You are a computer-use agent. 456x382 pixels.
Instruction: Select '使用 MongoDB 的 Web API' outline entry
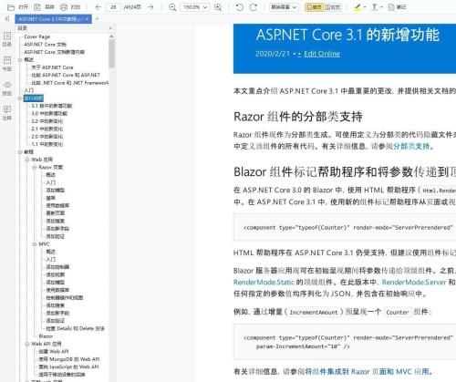69,359
